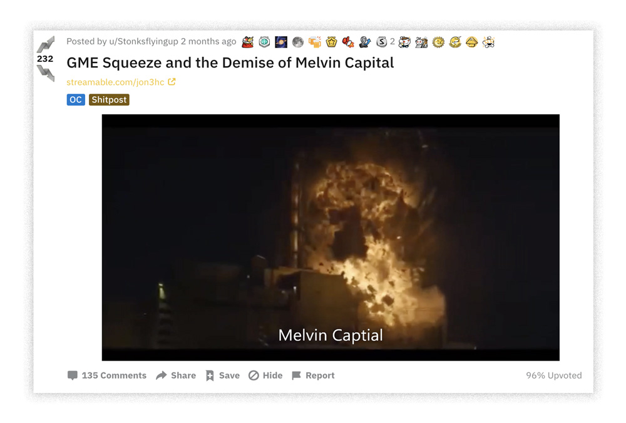Open the post title GME Squeeze
This screenshot has height=423, width=626.
[230, 62]
